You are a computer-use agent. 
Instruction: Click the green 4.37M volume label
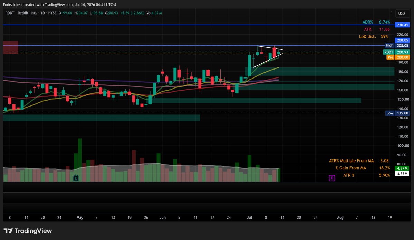point(402,168)
